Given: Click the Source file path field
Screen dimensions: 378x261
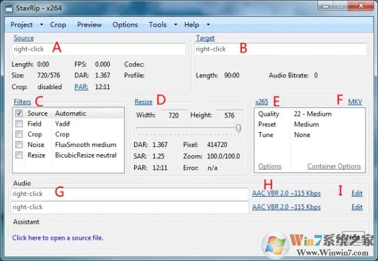Looking at the screenshot, I should point(99,49).
